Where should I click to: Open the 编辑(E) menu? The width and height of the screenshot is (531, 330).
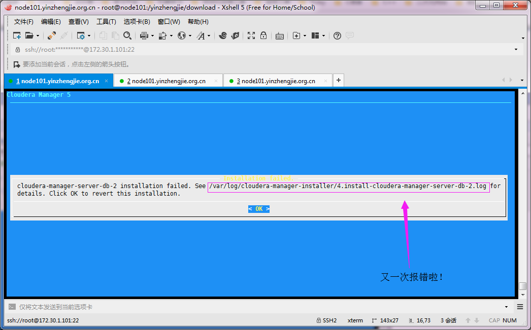(51, 22)
